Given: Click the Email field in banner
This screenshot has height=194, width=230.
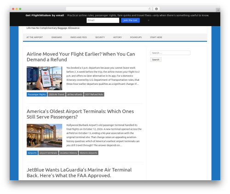Looking at the screenshot, I should pos(103,20).
